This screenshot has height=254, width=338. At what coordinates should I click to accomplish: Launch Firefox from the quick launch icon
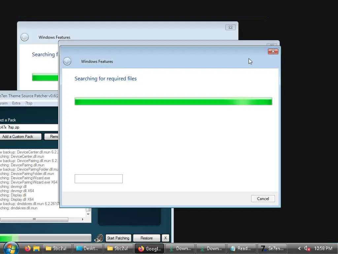pyautogui.click(x=27, y=248)
